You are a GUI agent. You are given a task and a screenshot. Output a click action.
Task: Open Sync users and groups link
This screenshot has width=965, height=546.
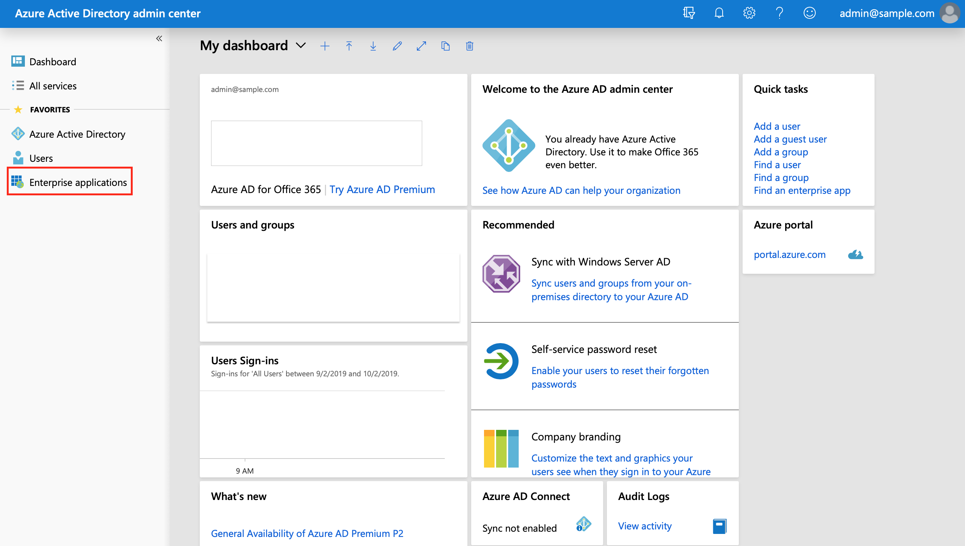611,290
